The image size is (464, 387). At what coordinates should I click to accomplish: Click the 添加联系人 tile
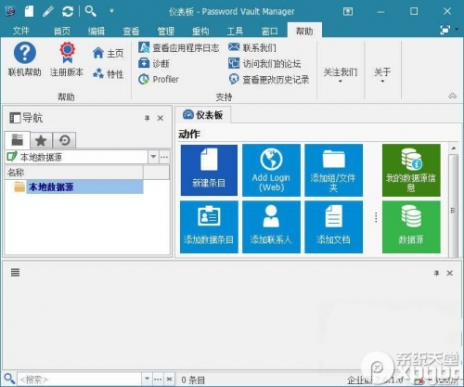pos(271,226)
